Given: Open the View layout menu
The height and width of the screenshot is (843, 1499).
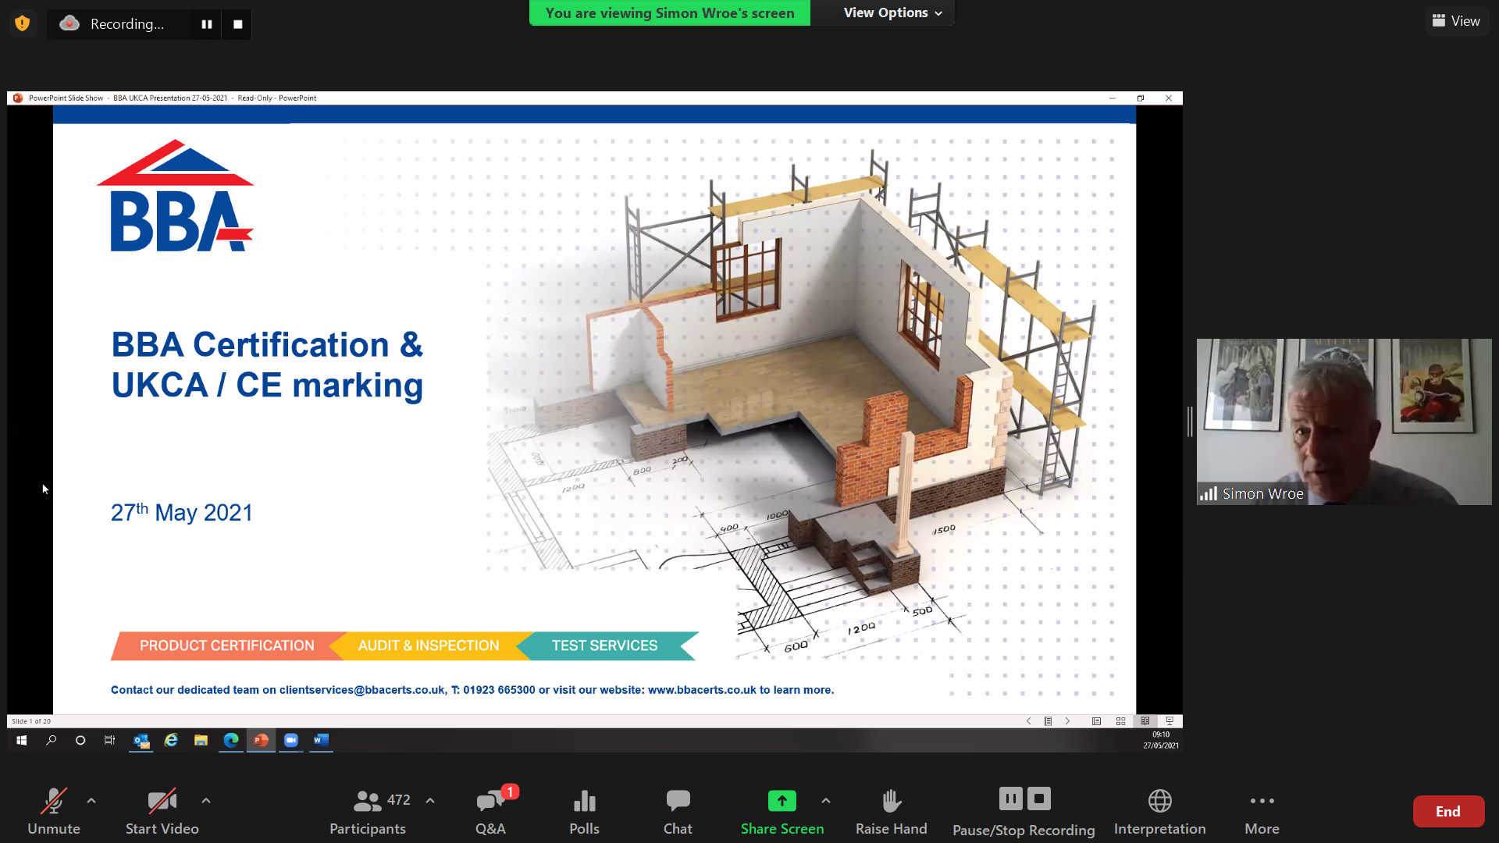Looking at the screenshot, I should coord(1456,21).
